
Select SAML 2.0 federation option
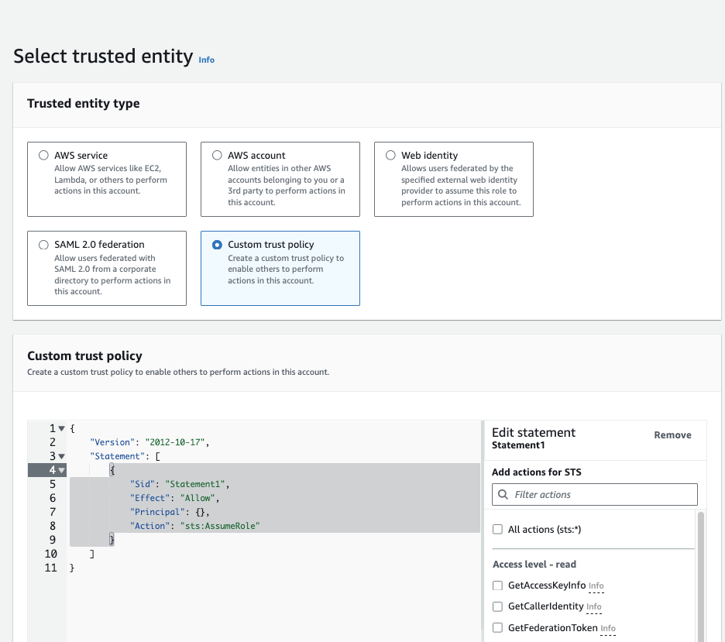43,244
